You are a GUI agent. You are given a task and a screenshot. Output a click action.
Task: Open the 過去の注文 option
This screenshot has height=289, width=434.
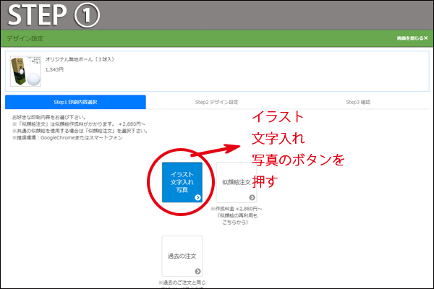pyautogui.click(x=182, y=256)
